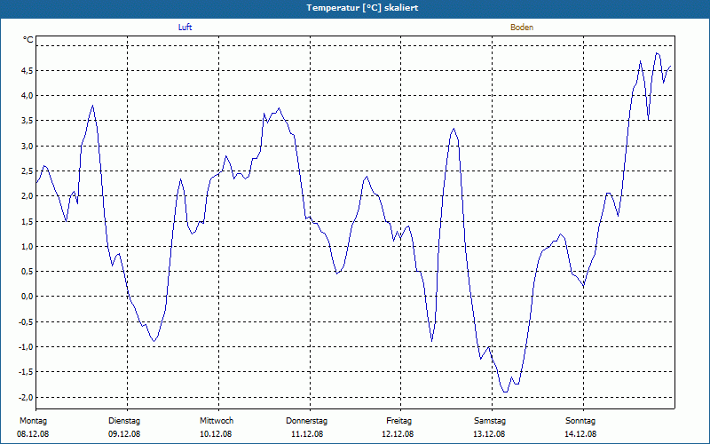Click the '0,5' y-axis value
Screen dimensions: 710x444
28,271
